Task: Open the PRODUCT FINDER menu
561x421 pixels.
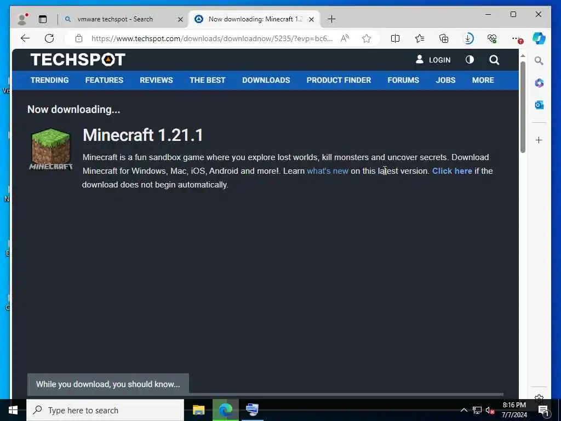Action: pos(339,80)
